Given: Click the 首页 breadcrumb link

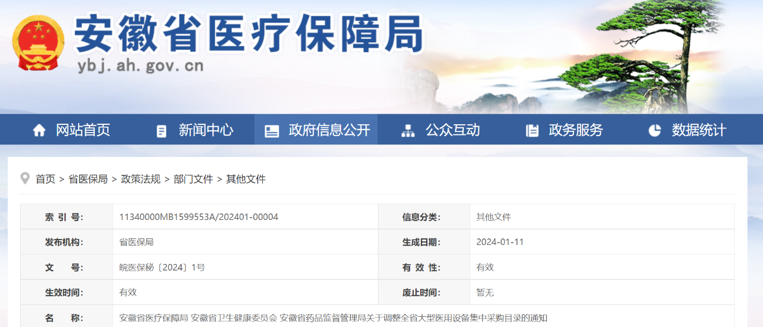Looking at the screenshot, I should pos(45,179).
